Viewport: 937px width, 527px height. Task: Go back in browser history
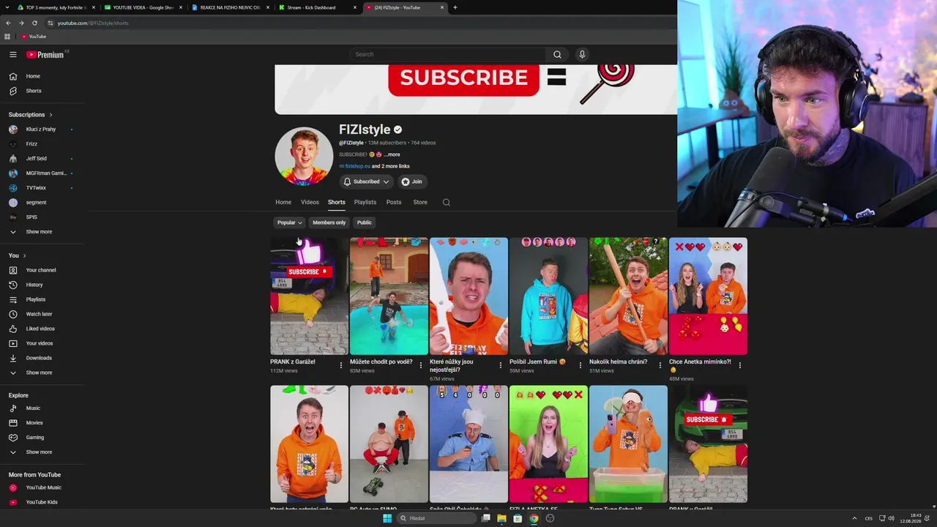8,23
